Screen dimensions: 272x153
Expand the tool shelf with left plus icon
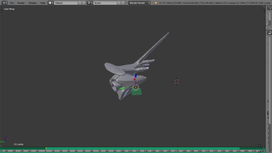(x=1, y=12)
